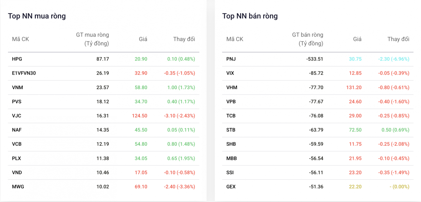Open the NAF stock code
This screenshot has width=421, height=202.
coord(17,130)
